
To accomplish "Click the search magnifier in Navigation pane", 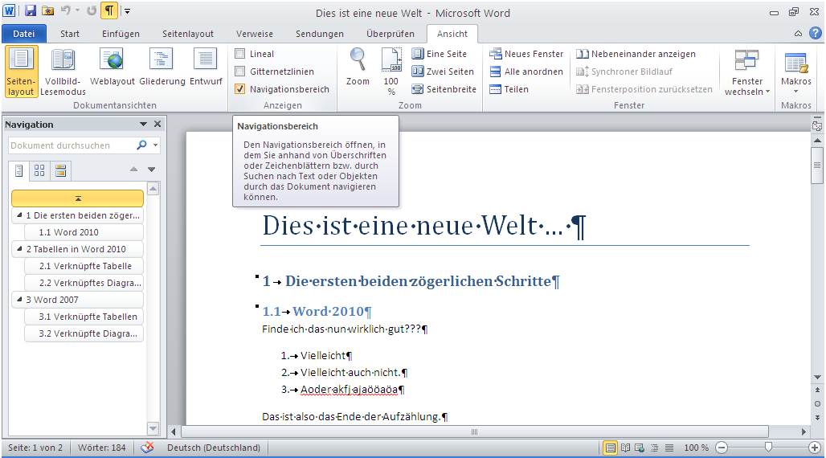I will [x=141, y=145].
